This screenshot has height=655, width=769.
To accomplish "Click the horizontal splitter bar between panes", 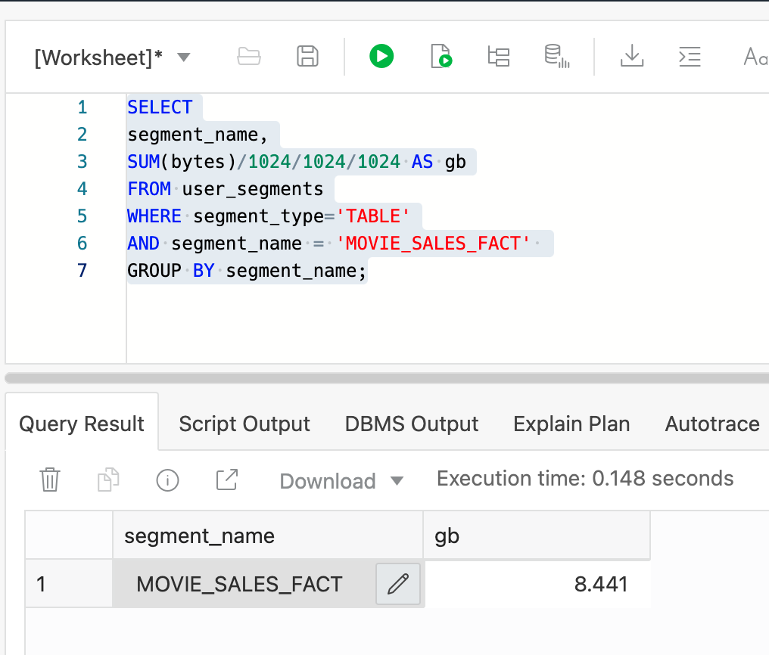I will click(x=384, y=377).
